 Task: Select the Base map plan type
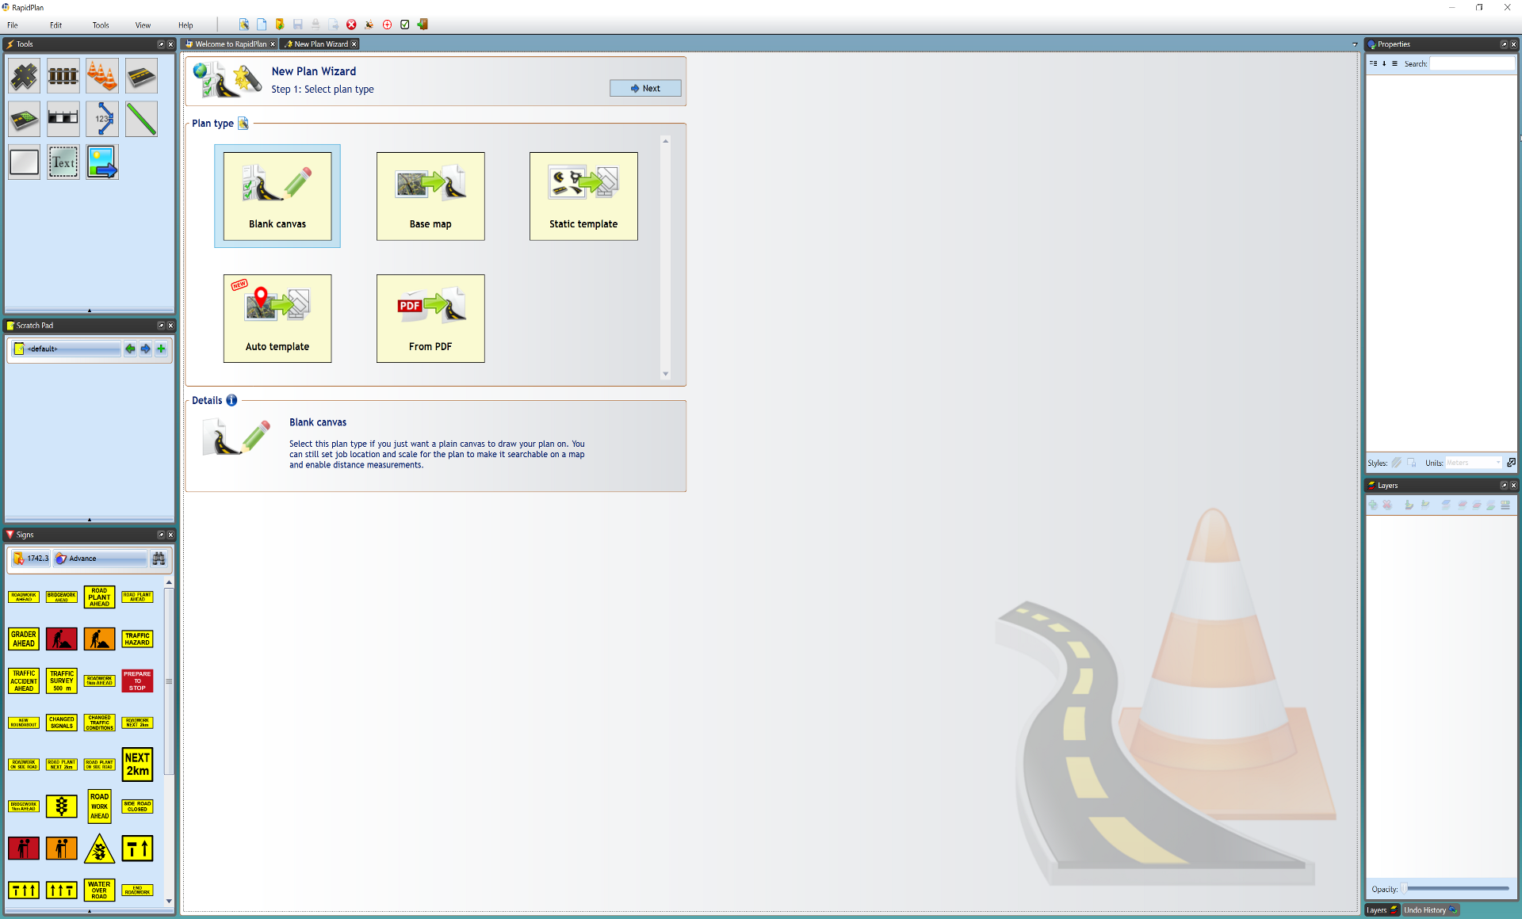[x=430, y=196]
